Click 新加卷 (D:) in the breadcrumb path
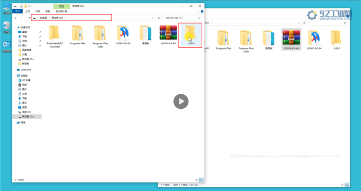This screenshot has height=191, width=361. click(57, 18)
